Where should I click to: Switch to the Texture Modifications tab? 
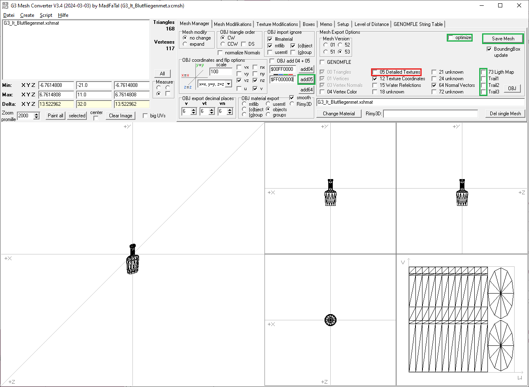tap(277, 24)
